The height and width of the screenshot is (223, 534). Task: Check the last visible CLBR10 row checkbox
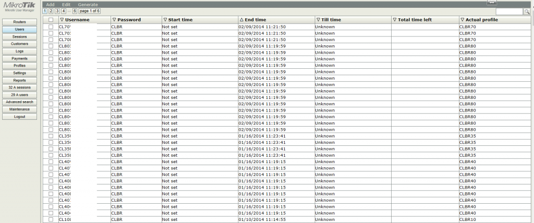pyautogui.click(x=51, y=219)
